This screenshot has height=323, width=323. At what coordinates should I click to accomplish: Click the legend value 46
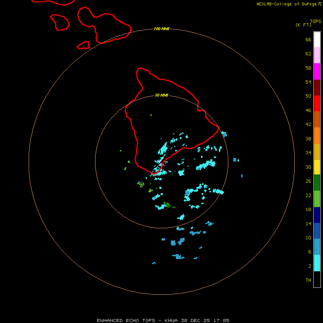point(308,110)
